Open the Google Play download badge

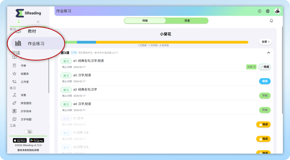[x=37, y=140]
